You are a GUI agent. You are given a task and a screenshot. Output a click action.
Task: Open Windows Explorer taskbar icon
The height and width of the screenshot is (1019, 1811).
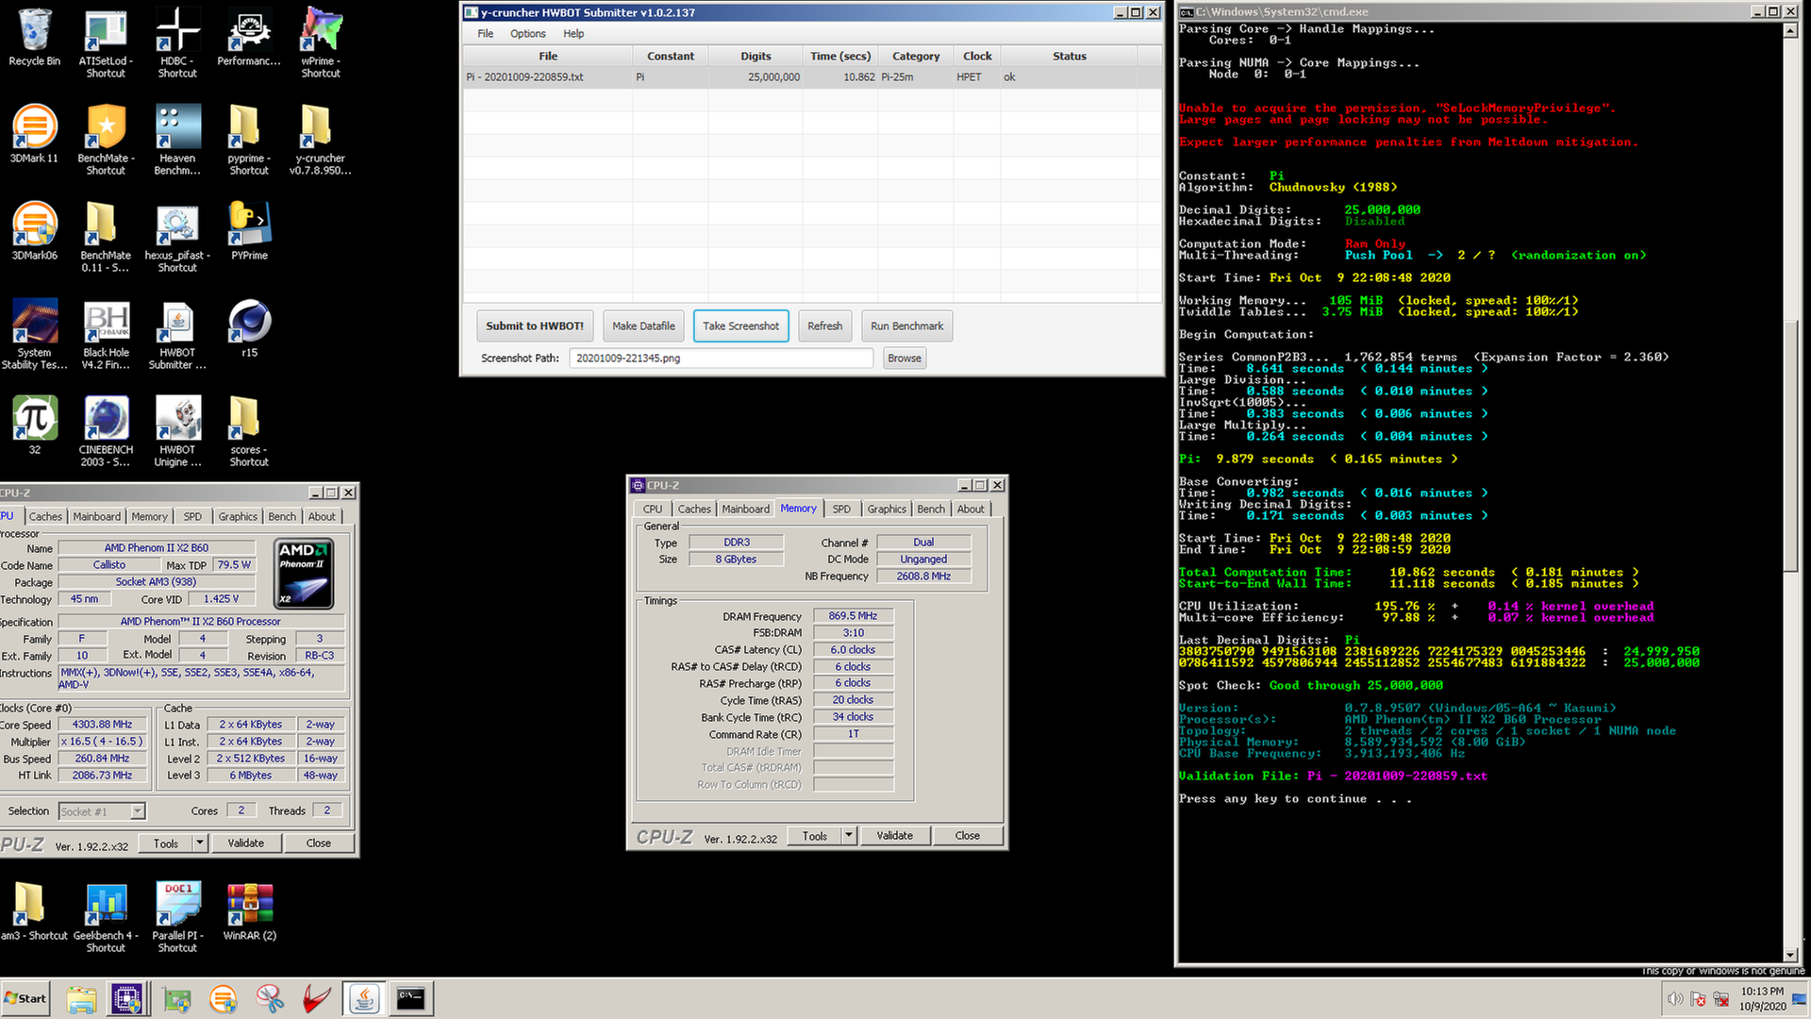point(82,998)
